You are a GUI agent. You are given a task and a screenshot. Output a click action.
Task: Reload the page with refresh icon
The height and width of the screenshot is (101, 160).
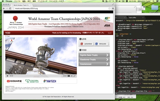tap(10, 8)
